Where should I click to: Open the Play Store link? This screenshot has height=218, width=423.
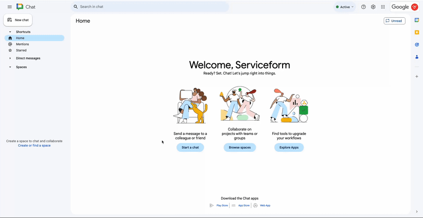[222, 205]
